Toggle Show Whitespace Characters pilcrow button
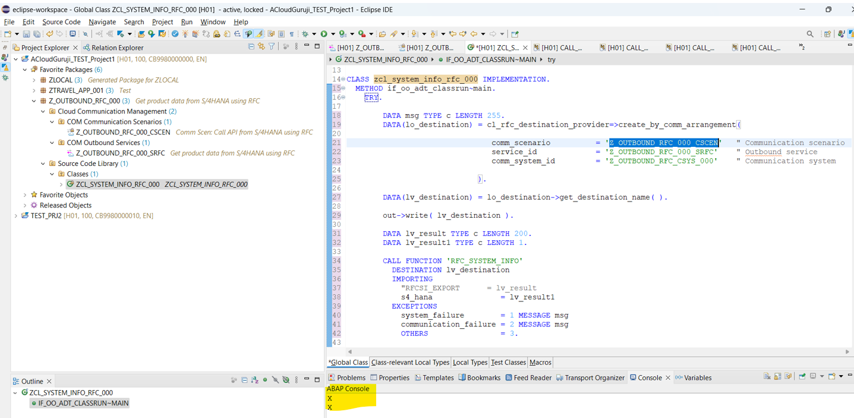 coord(291,34)
